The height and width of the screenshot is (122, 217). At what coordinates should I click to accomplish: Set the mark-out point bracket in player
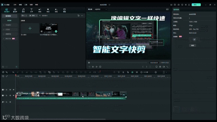pyautogui.click(x=147, y=67)
